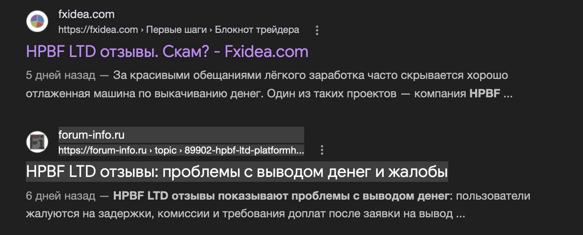Click the https://fxidea.com URL text
Screen dimensions: 583x235
click(x=98, y=30)
